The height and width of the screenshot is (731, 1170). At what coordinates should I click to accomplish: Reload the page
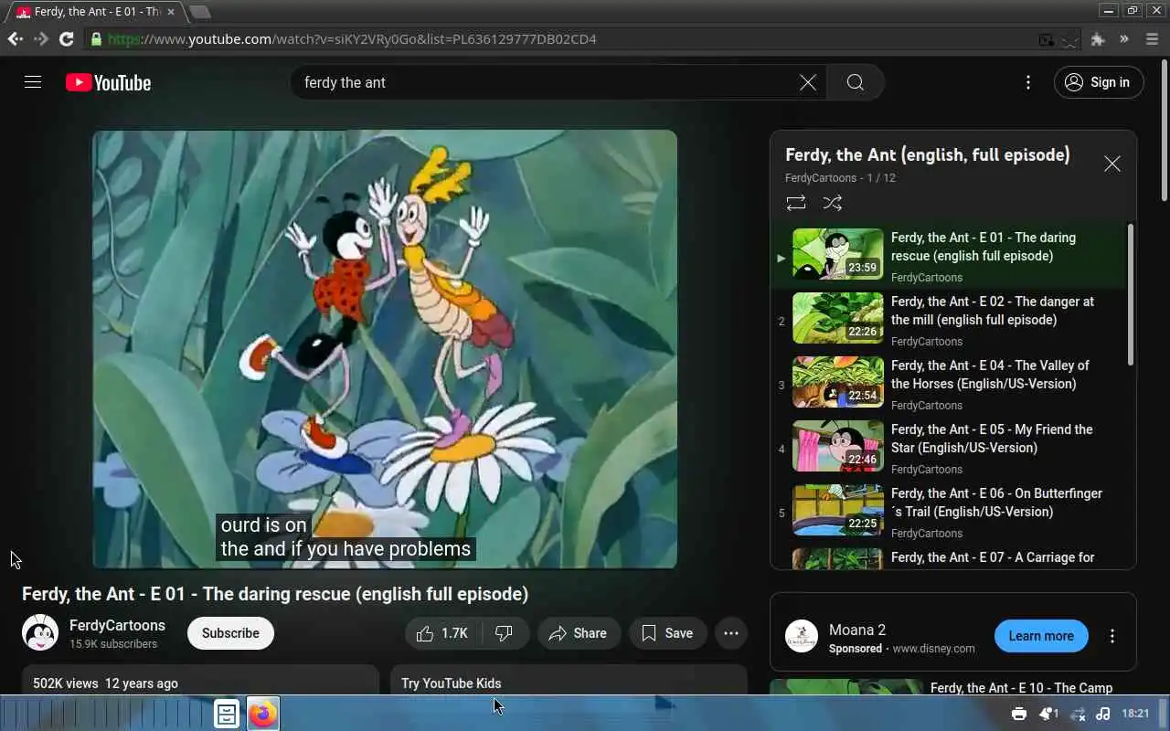67,38
